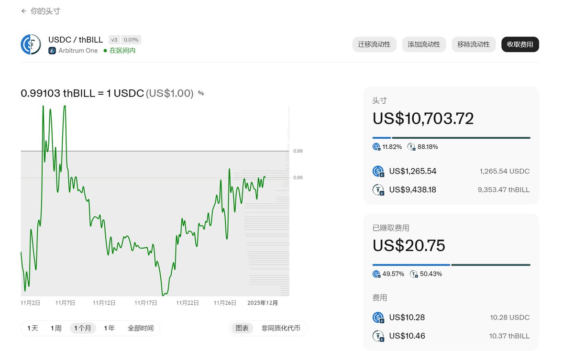The width and height of the screenshot is (574, 351).
Task: Select the 1天 time range
Action: [x=33, y=328]
